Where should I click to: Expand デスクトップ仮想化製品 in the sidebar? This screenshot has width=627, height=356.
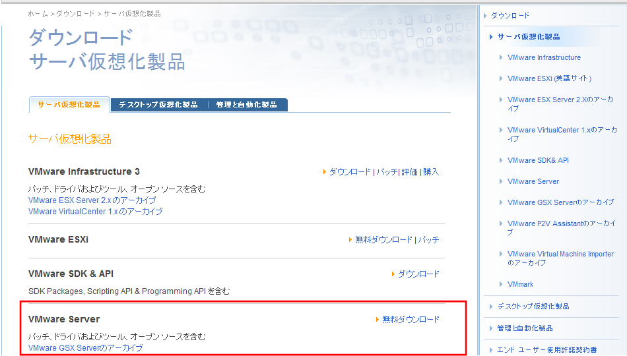(x=533, y=307)
